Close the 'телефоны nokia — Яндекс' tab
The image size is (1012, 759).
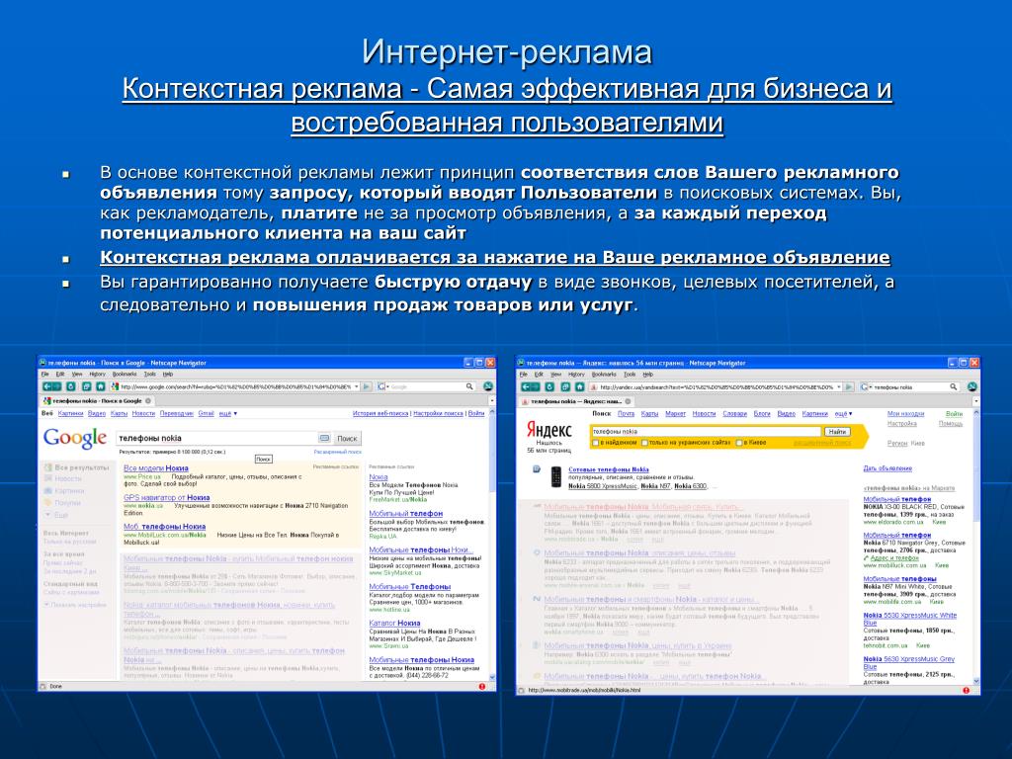pyautogui.click(x=628, y=401)
